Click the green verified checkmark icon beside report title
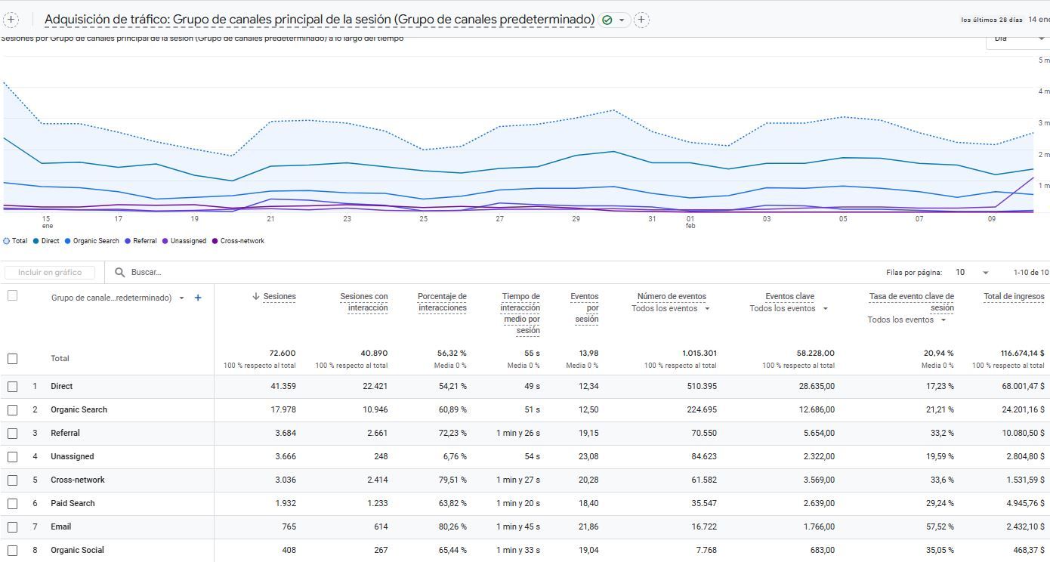1050x562 pixels. (607, 20)
